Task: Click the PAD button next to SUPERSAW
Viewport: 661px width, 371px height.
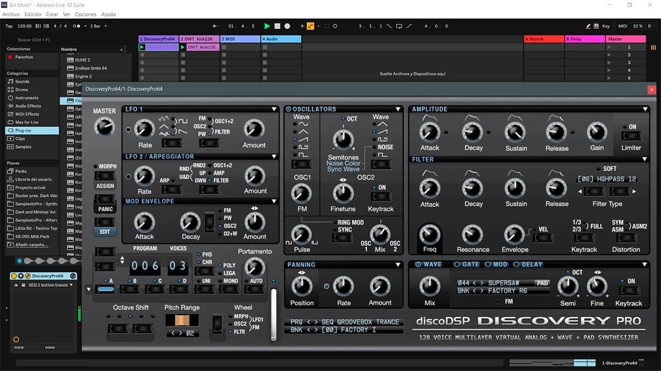Action: coord(543,283)
